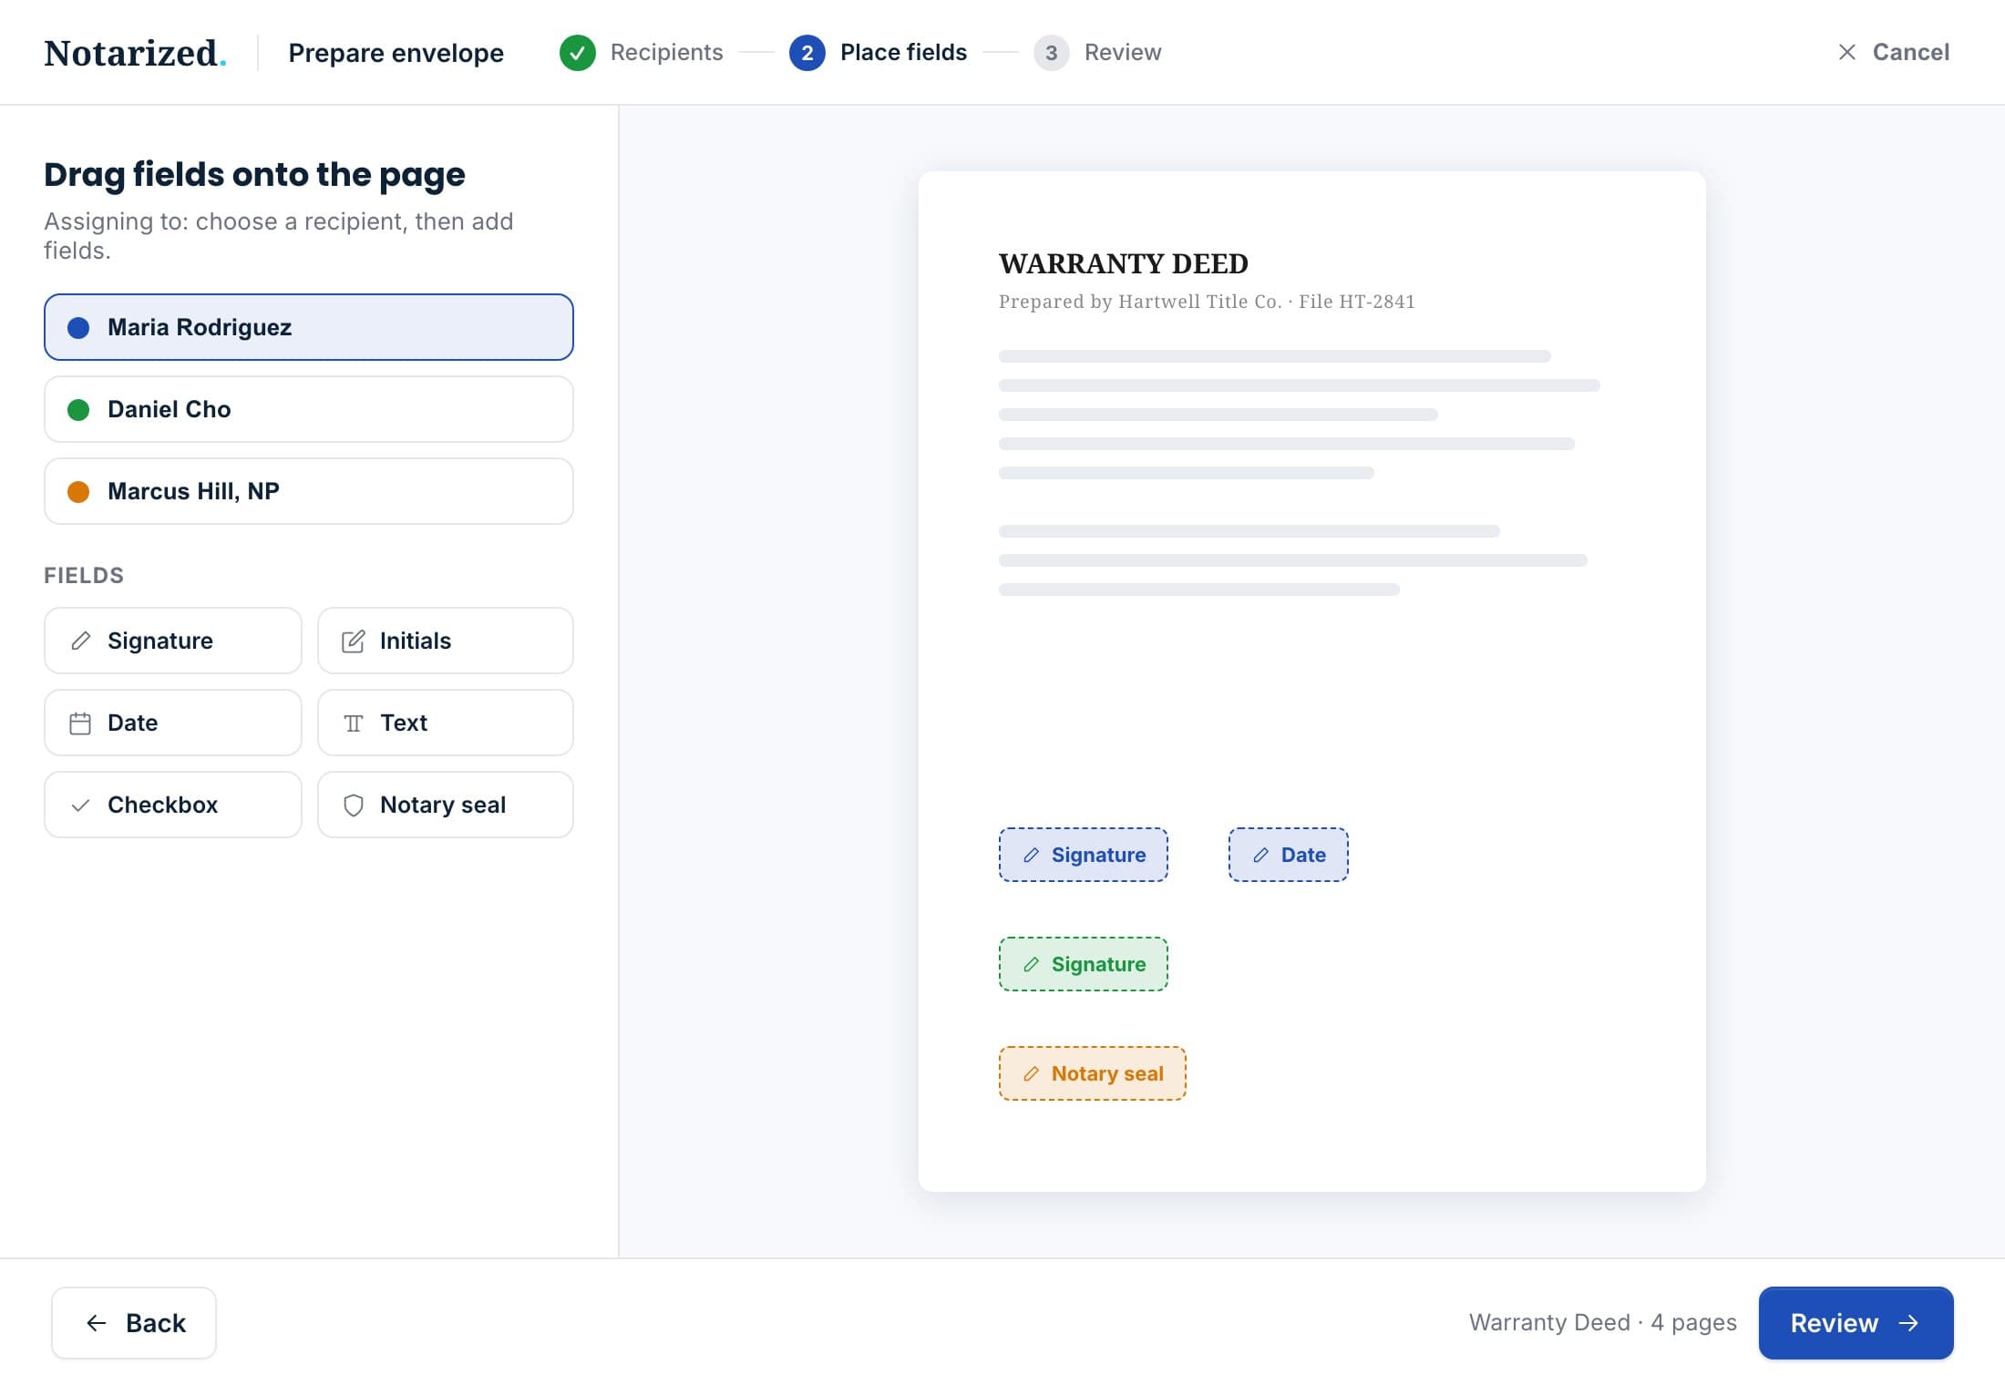This screenshot has width=2005, height=1385.
Task: Click the 'Assigning to' helper text
Action: [279, 235]
